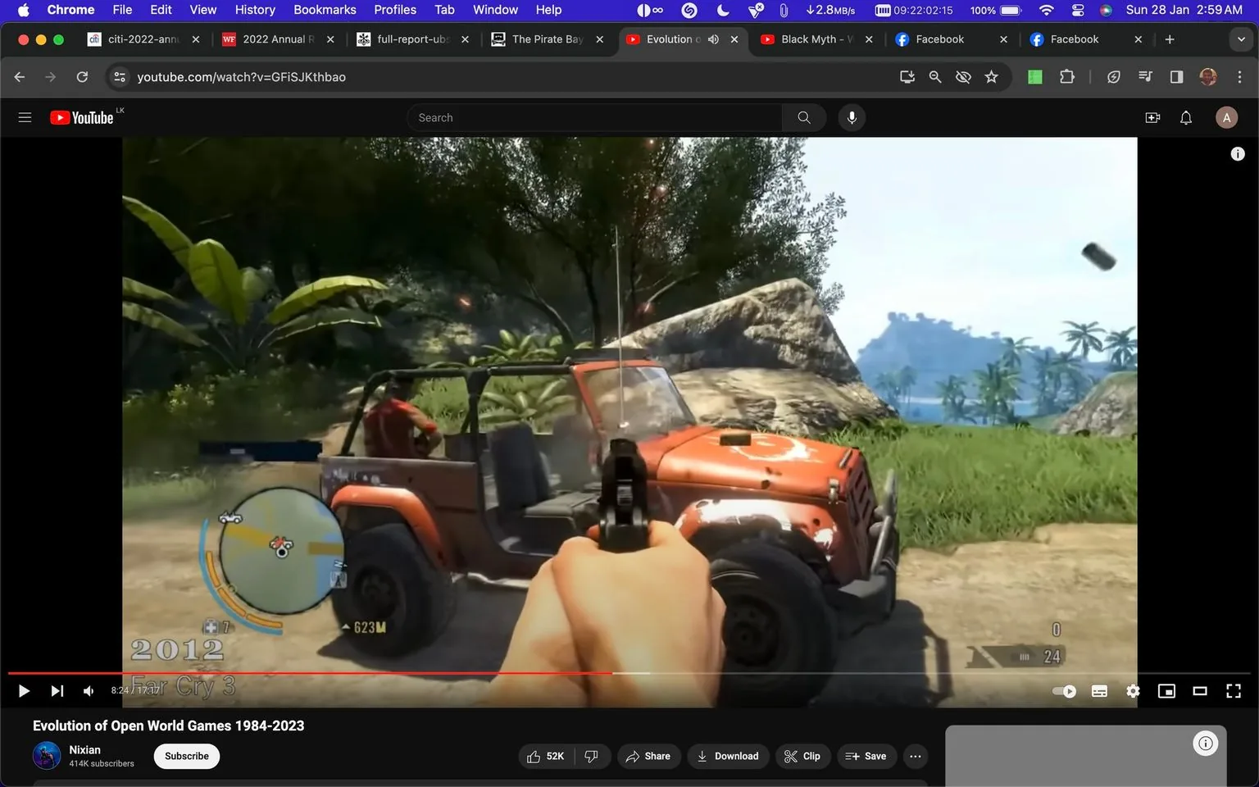Mute the video with the volume icon
Image resolution: width=1259 pixels, height=787 pixels.
[x=88, y=690]
